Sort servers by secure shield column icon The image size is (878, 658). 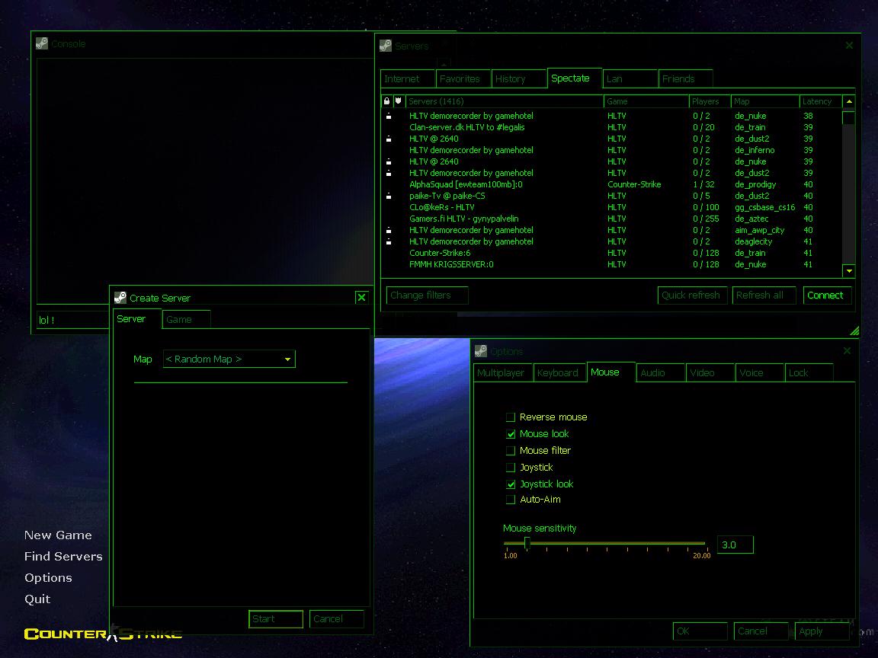click(398, 101)
